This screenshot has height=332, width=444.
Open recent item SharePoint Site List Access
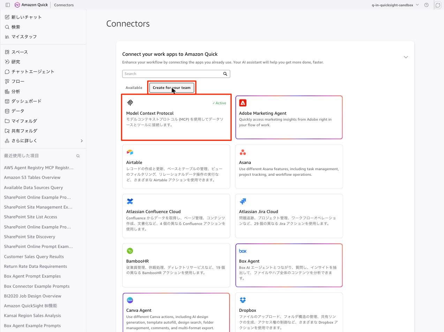[x=30, y=217]
